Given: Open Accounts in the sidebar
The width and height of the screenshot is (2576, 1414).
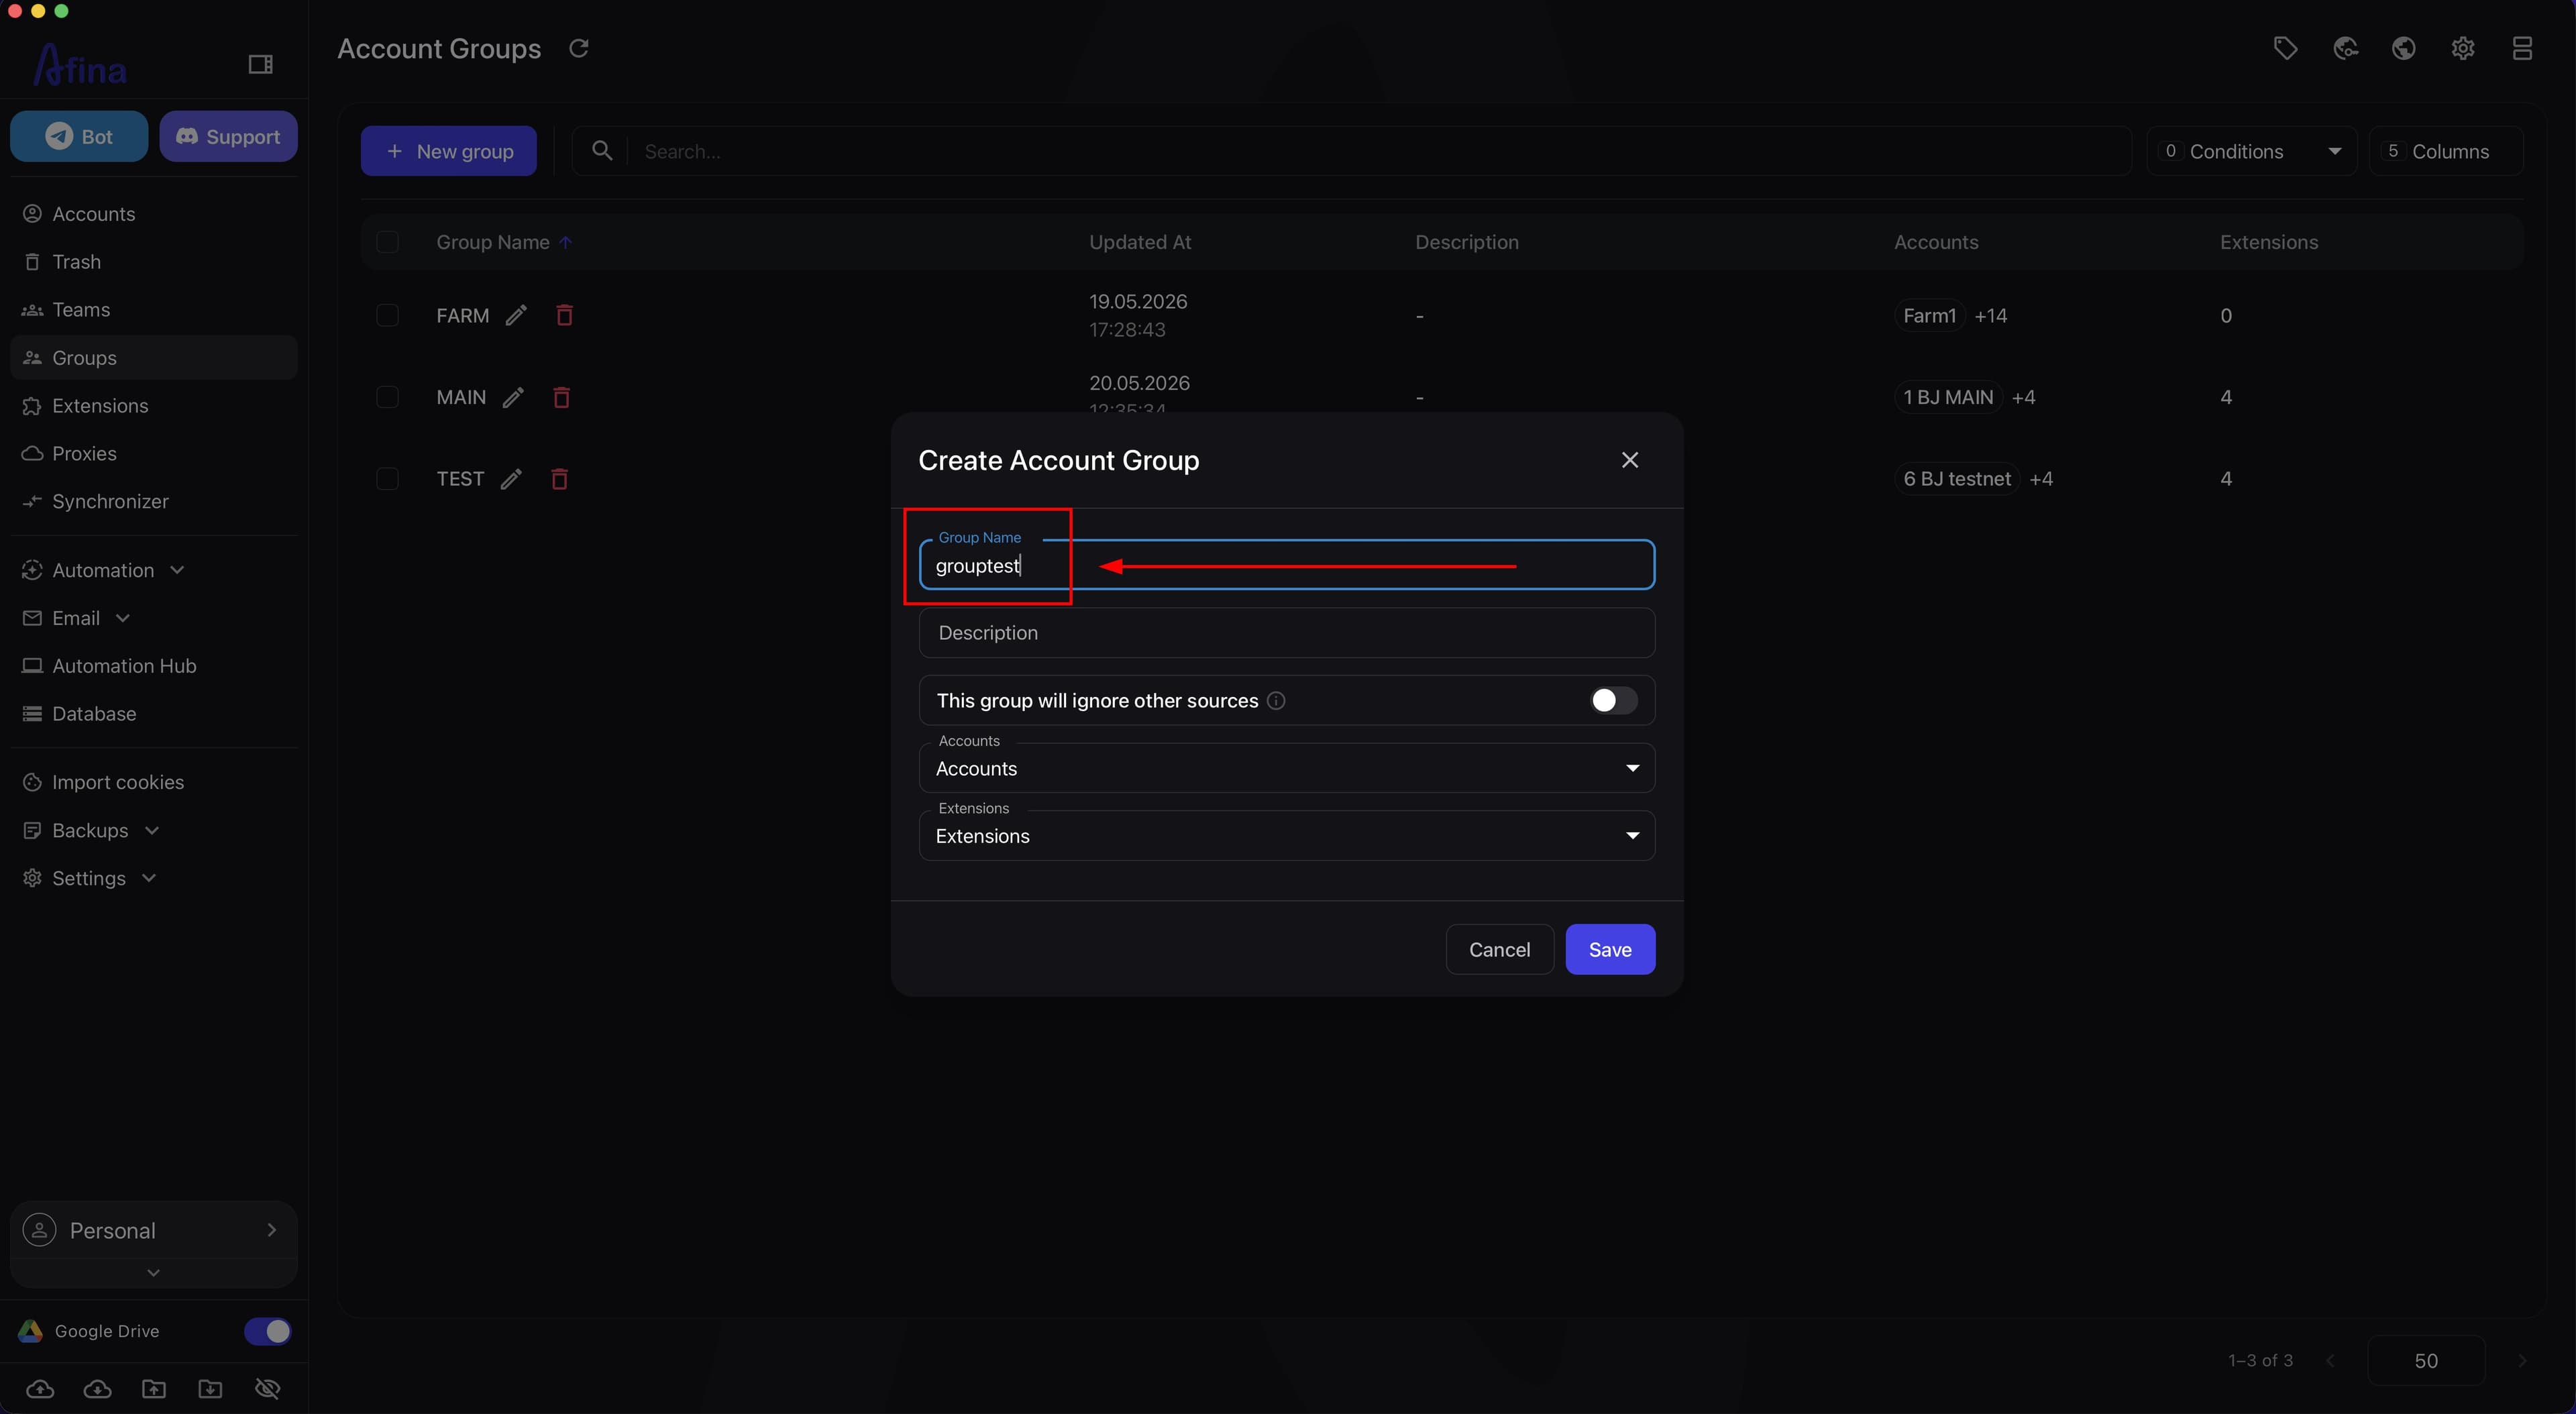Looking at the screenshot, I should coord(154,214).
